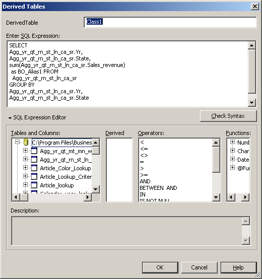Image resolution: width=262 pixels, height=279 pixels.
Task: Click the DerivedTable name input field
Action: coord(170,22)
